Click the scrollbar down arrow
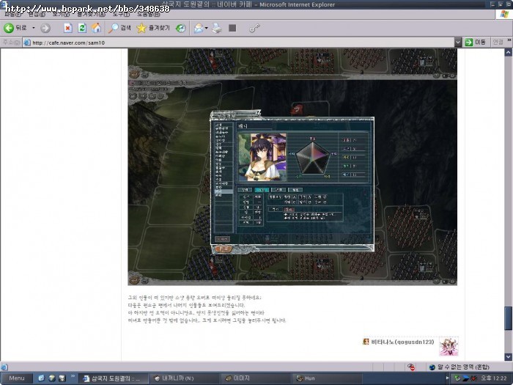Image resolution: width=513 pixels, height=385 pixels. click(x=508, y=357)
